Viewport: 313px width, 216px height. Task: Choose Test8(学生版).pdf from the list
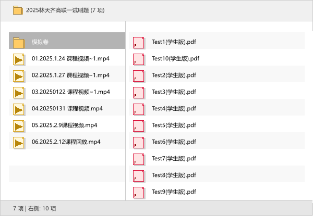tap(173, 175)
